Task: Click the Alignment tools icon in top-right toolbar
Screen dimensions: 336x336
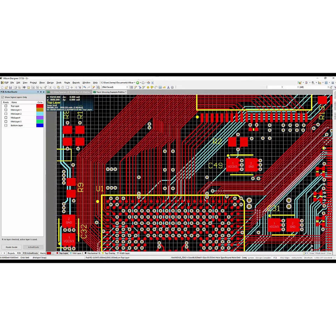Action: point(306,83)
